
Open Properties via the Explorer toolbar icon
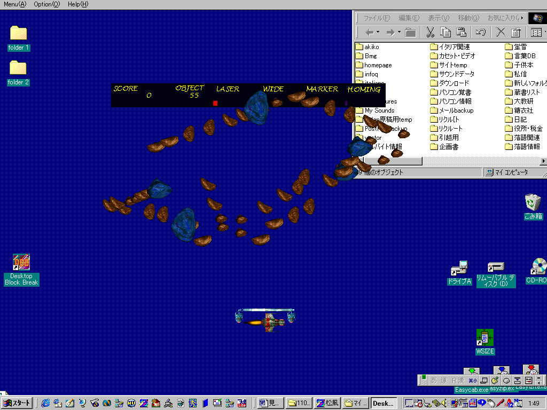[x=516, y=33]
